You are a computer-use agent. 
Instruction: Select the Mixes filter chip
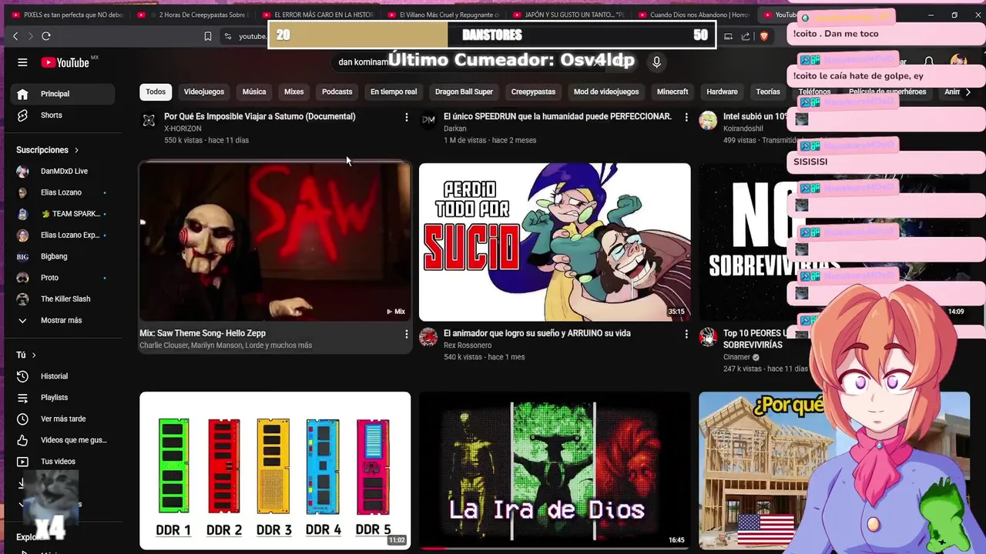[293, 92]
